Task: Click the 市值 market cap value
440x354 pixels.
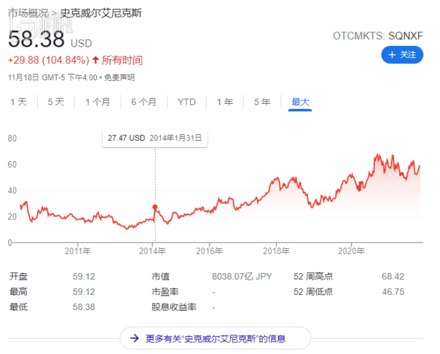Action: (x=242, y=277)
